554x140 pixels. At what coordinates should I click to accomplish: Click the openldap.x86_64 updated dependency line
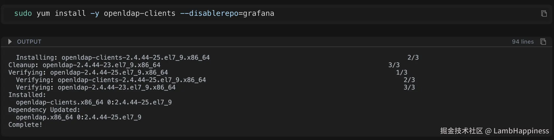79,117
